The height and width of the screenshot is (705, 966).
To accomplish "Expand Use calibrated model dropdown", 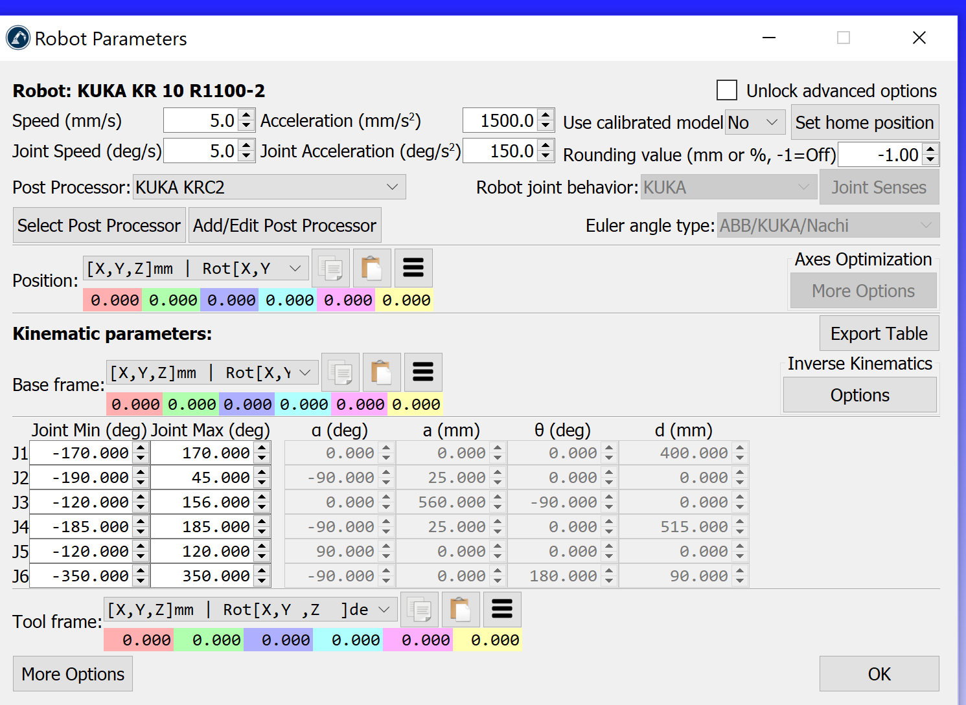I will pyautogui.click(x=755, y=122).
